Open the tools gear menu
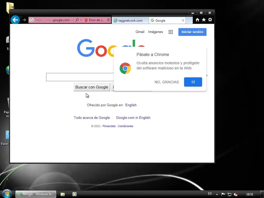The image size is (264, 198). click(x=210, y=20)
